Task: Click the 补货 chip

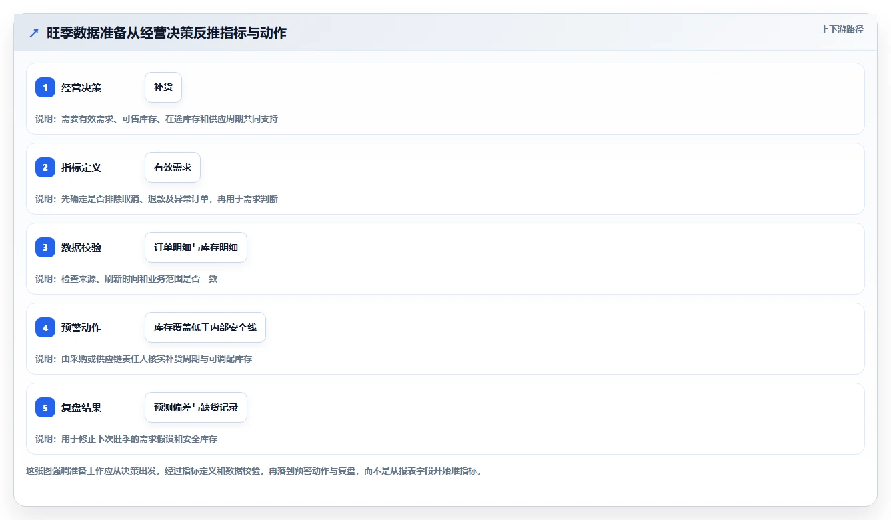Action: coord(163,87)
